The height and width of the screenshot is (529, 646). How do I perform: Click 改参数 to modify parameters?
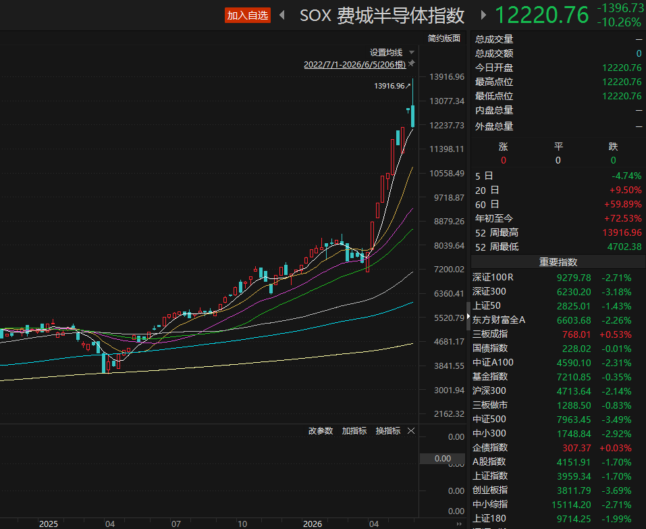click(x=321, y=431)
